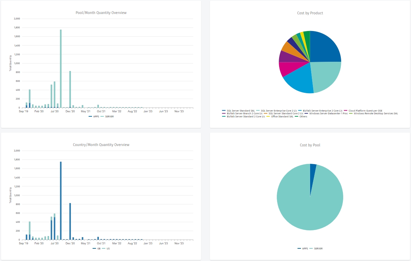Click the tallest bar in Country/Month chart
Viewport: 411px width, 261px height.
click(61, 201)
